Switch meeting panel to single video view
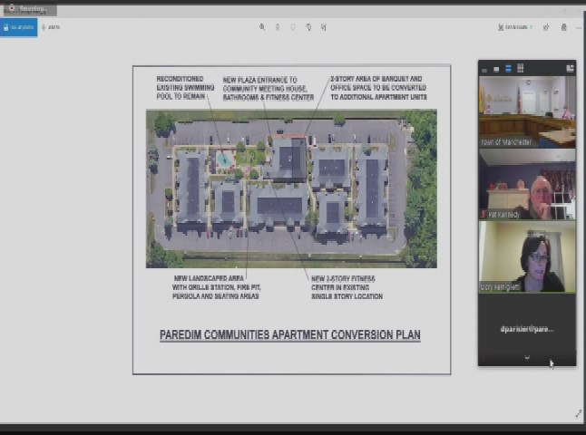This screenshot has height=435, width=586. click(496, 69)
